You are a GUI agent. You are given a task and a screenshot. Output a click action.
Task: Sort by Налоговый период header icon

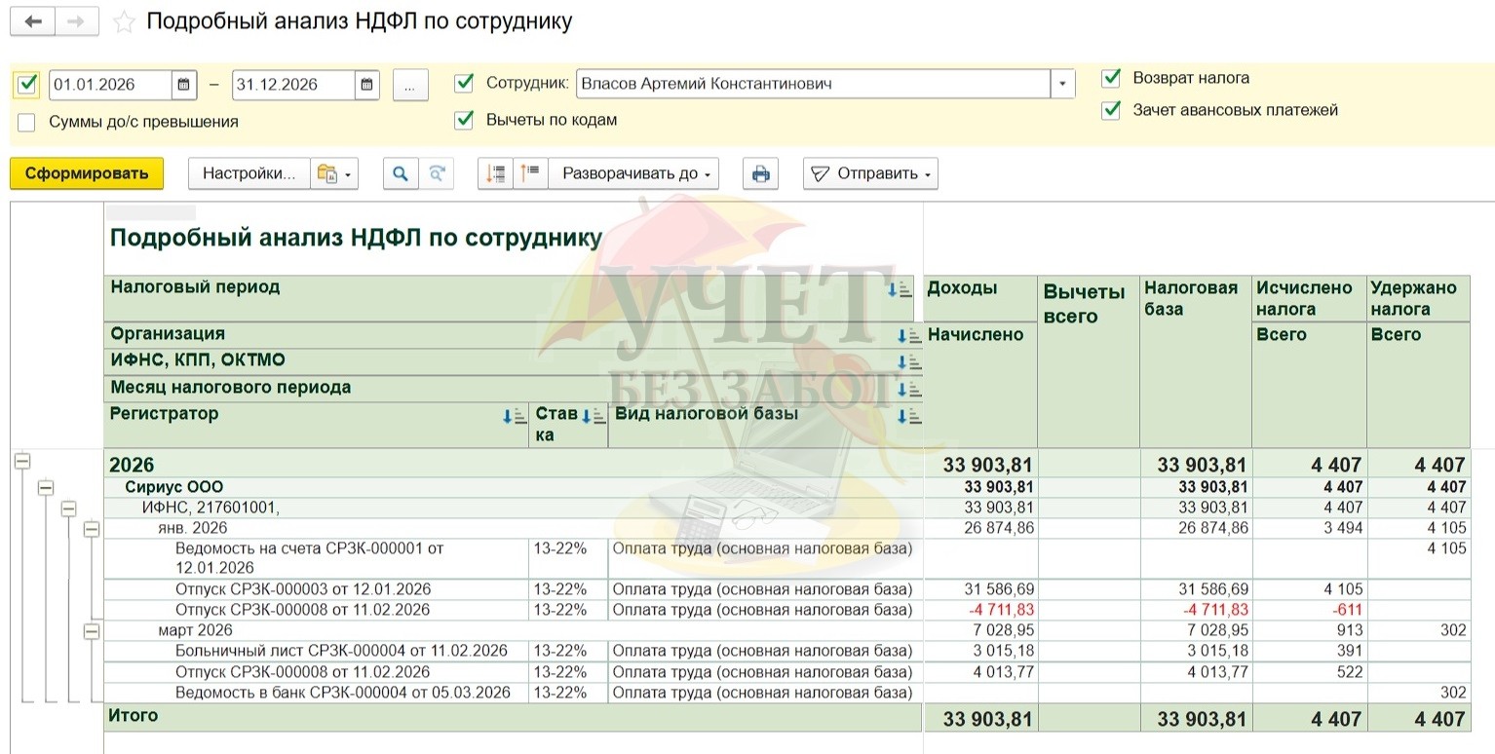tap(899, 289)
